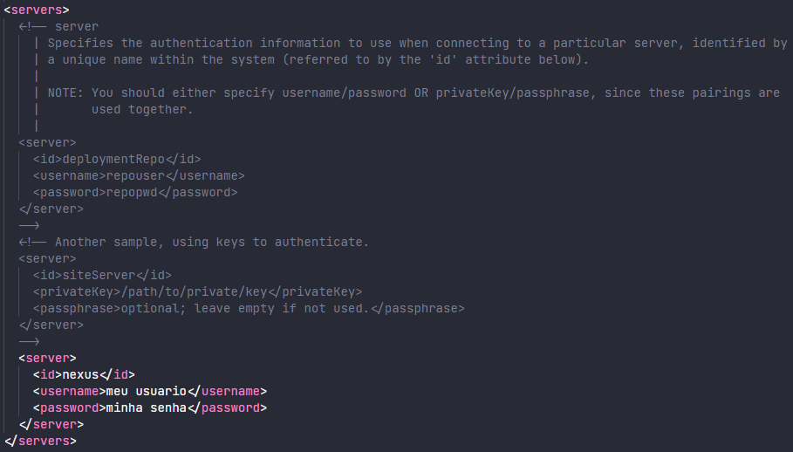Click the NOTE line in comment

[414, 93]
